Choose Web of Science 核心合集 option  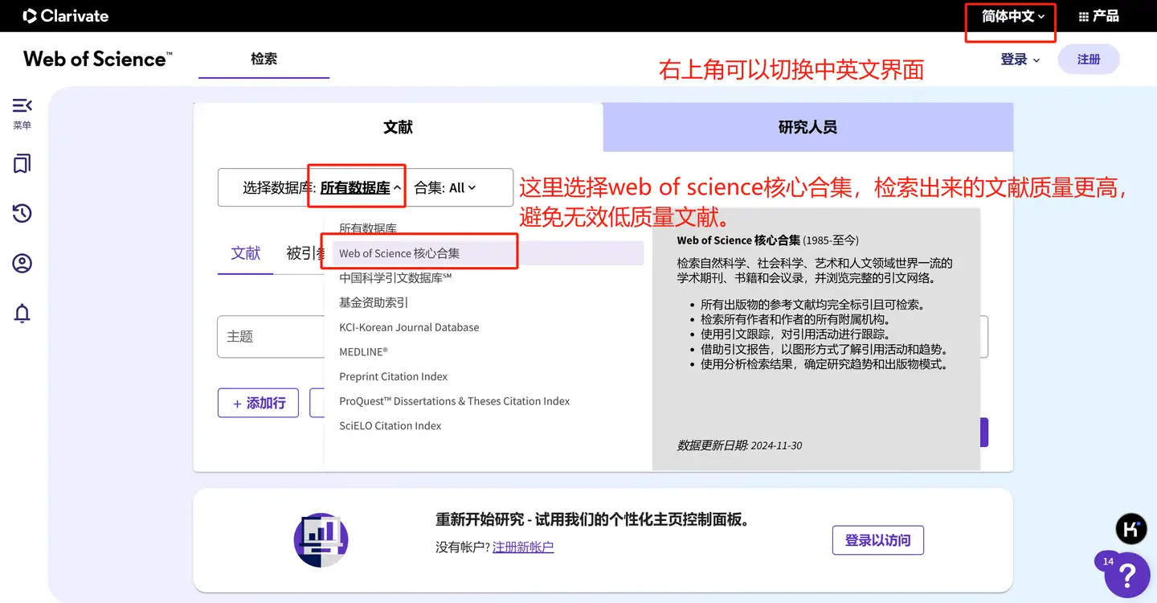coord(488,253)
